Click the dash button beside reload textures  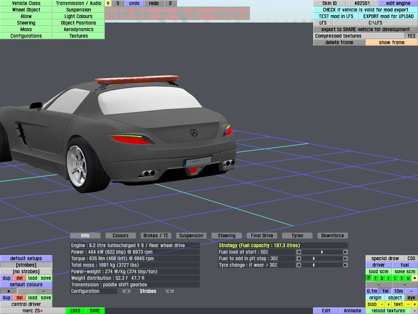(x=415, y=311)
